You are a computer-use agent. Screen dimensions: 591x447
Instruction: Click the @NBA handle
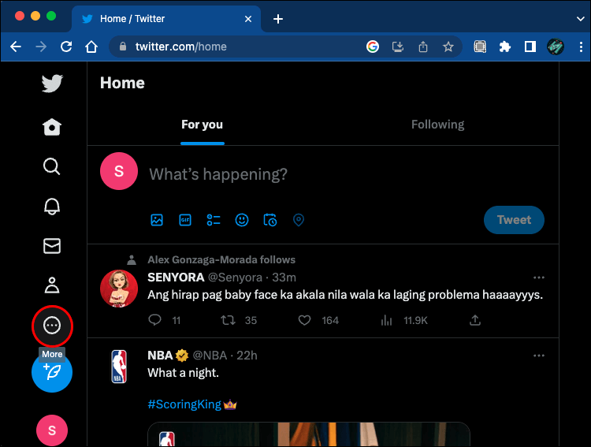pyautogui.click(x=210, y=356)
